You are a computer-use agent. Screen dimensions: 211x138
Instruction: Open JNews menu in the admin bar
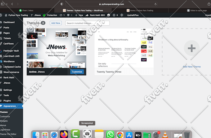[36, 15]
